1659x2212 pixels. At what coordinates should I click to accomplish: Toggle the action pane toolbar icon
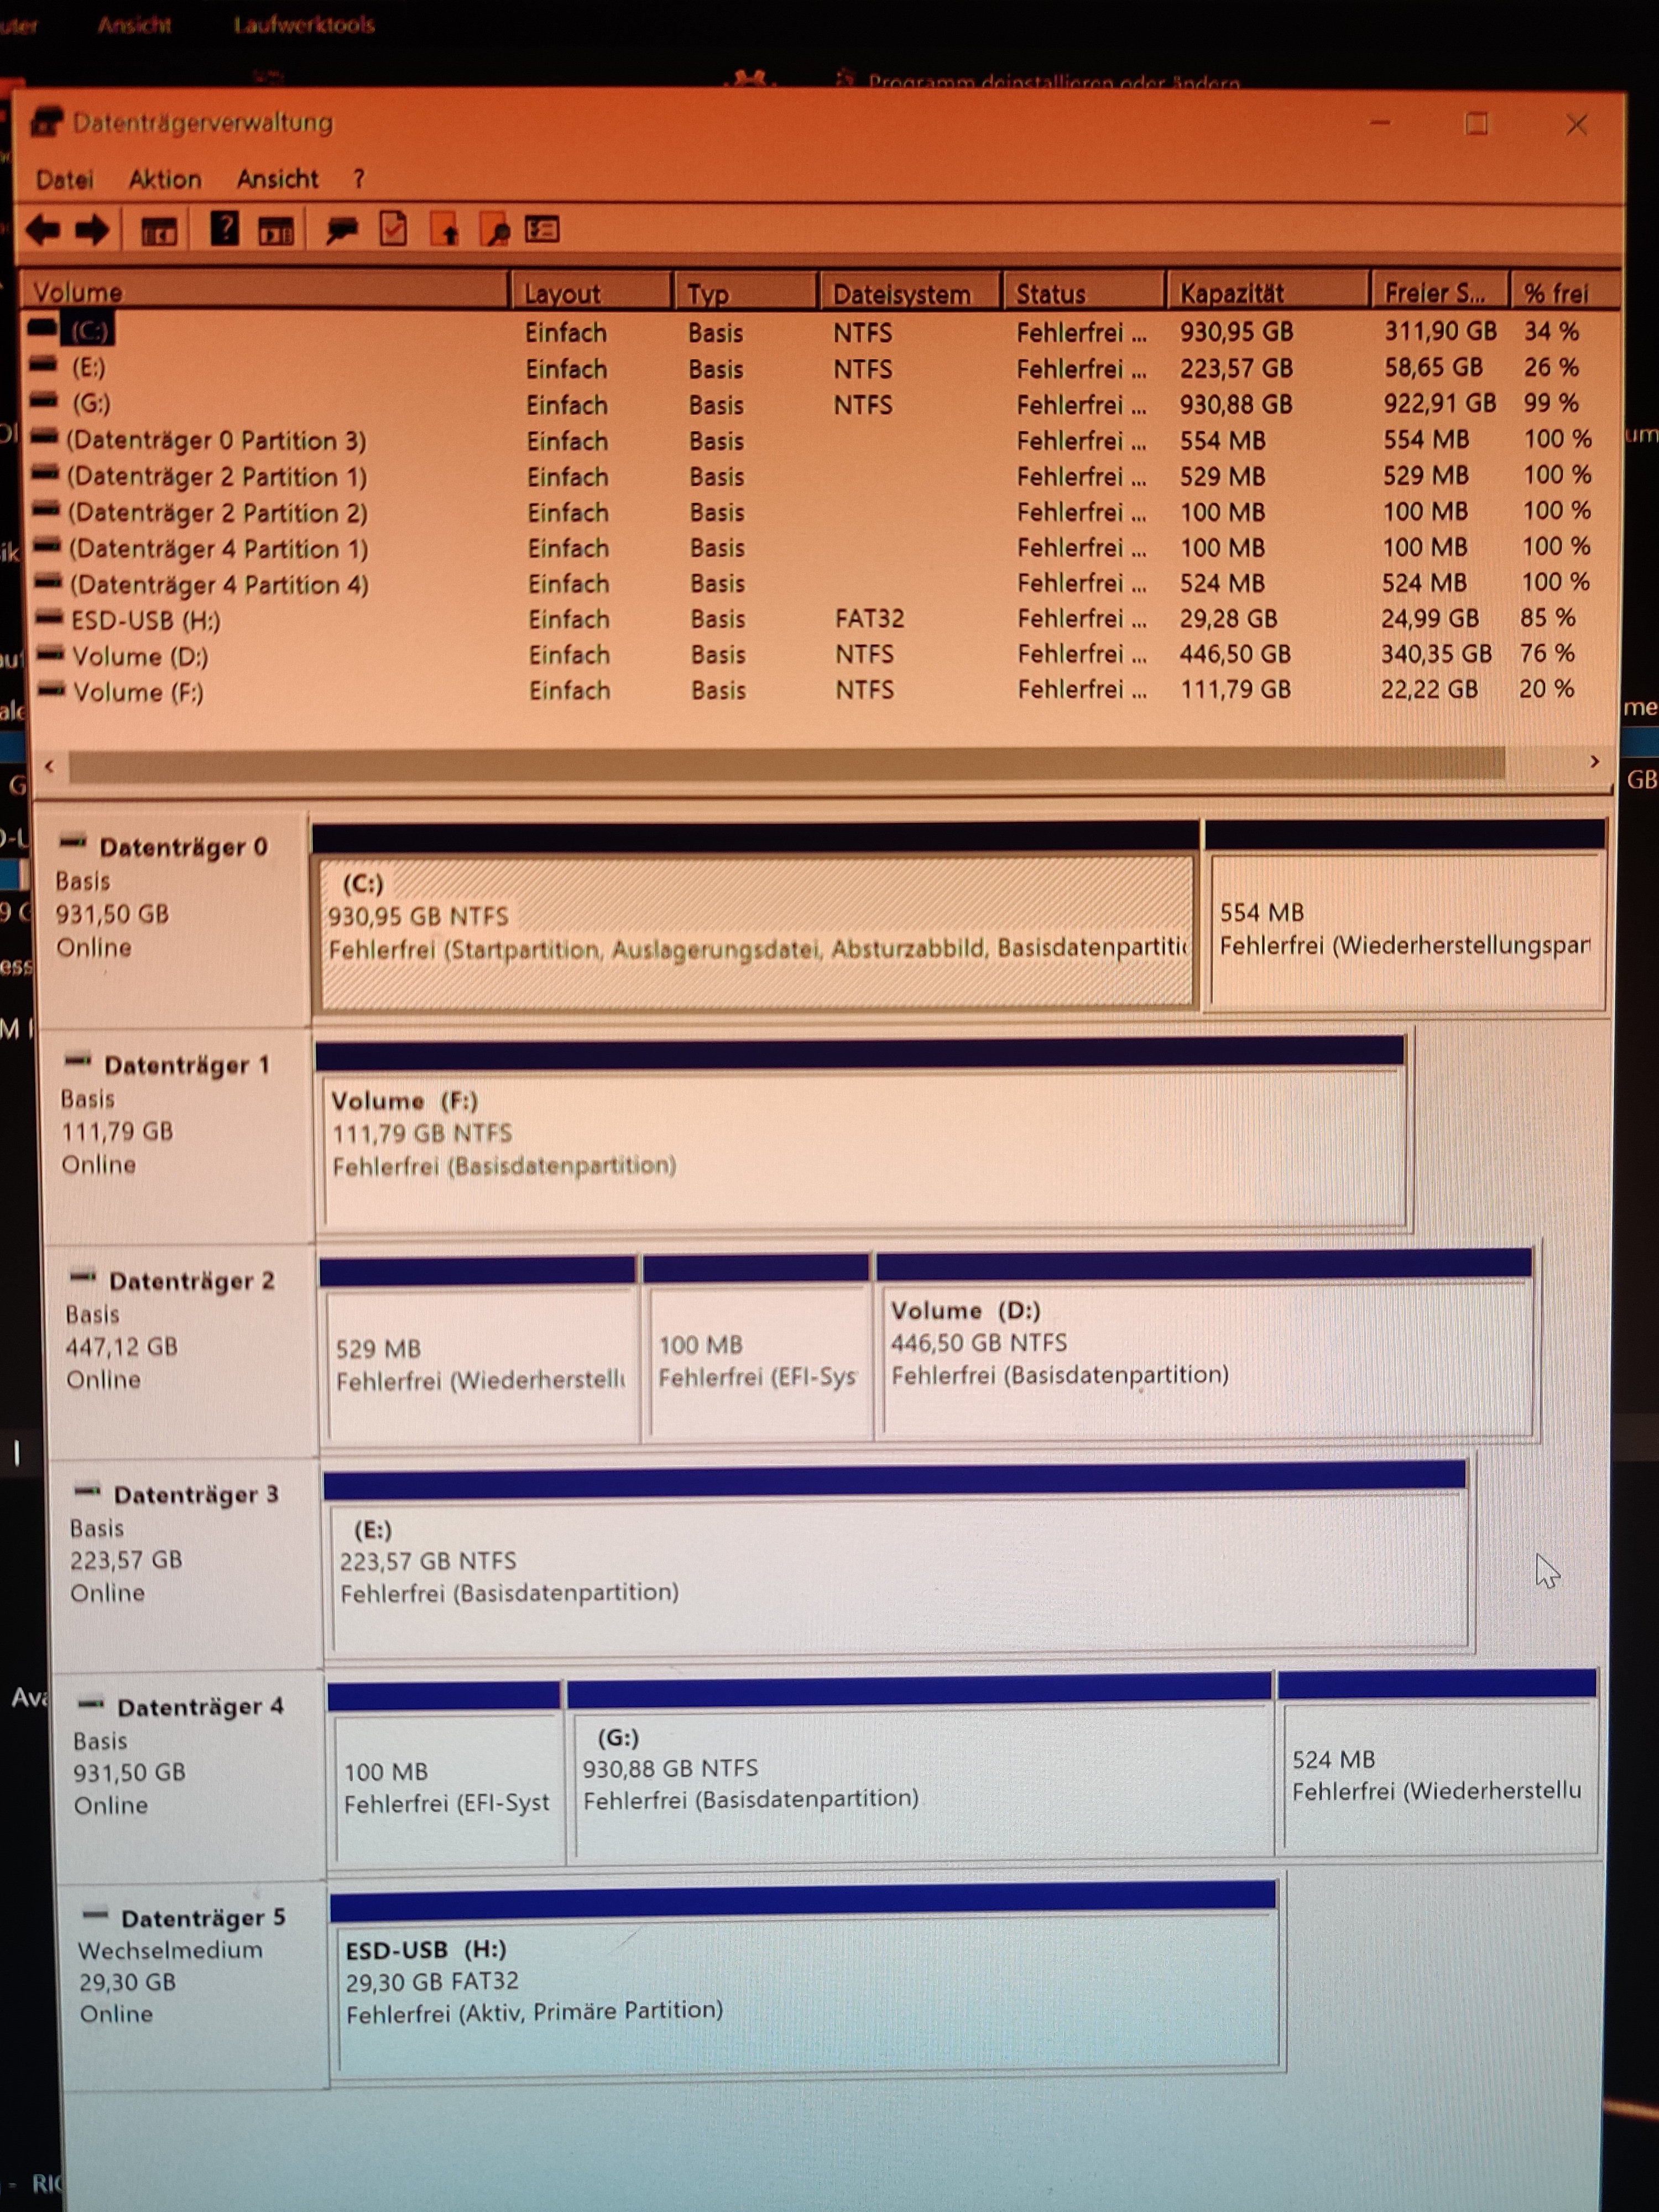[277, 232]
